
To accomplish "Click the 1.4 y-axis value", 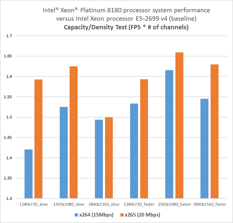I will 9,158.
